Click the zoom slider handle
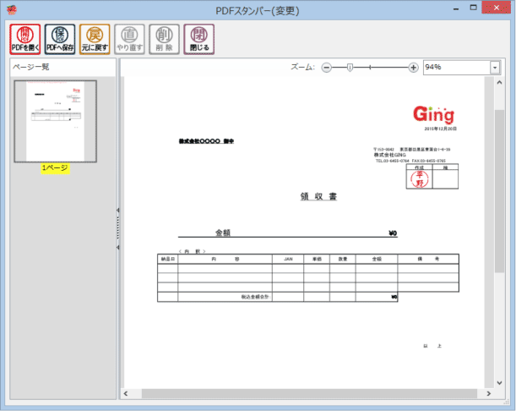The width and height of the screenshot is (516, 411). tap(350, 68)
